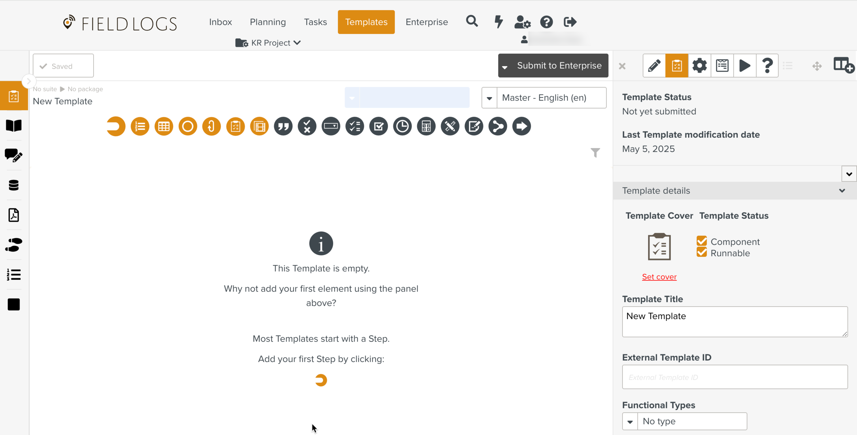Switch to the Planning tab
The image size is (857, 435).
[x=268, y=22]
